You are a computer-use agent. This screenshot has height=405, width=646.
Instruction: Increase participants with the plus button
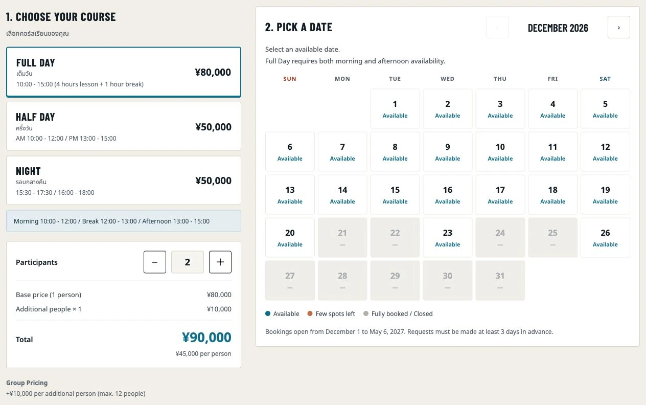[220, 262]
